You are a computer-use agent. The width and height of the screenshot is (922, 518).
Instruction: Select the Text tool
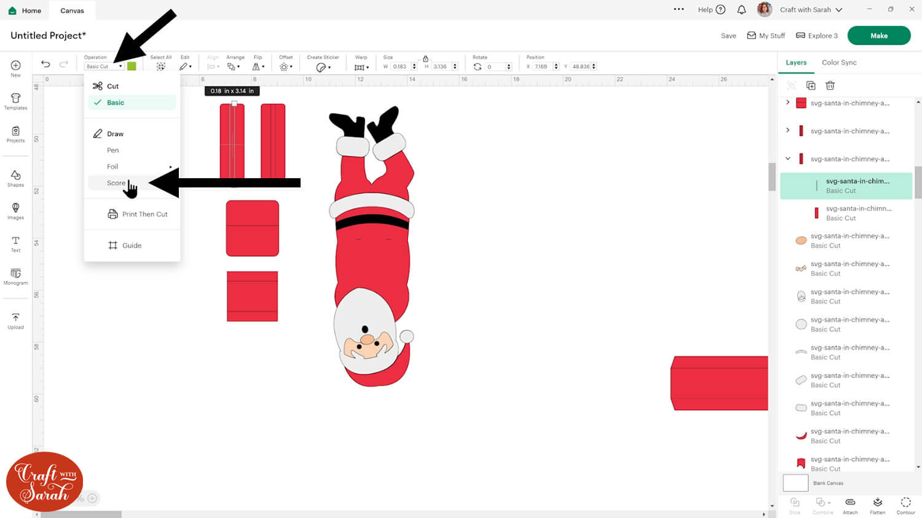pyautogui.click(x=15, y=243)
